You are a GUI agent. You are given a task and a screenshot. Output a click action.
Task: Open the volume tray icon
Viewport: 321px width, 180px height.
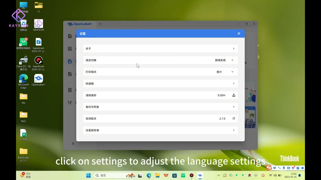click(x=275, y=175)
